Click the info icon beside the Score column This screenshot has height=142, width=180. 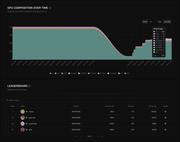[155, 106]
